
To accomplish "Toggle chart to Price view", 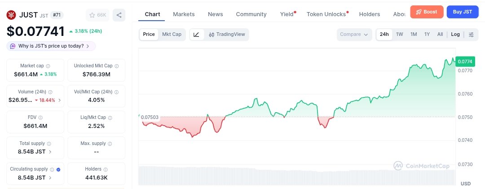I will 149,34.
